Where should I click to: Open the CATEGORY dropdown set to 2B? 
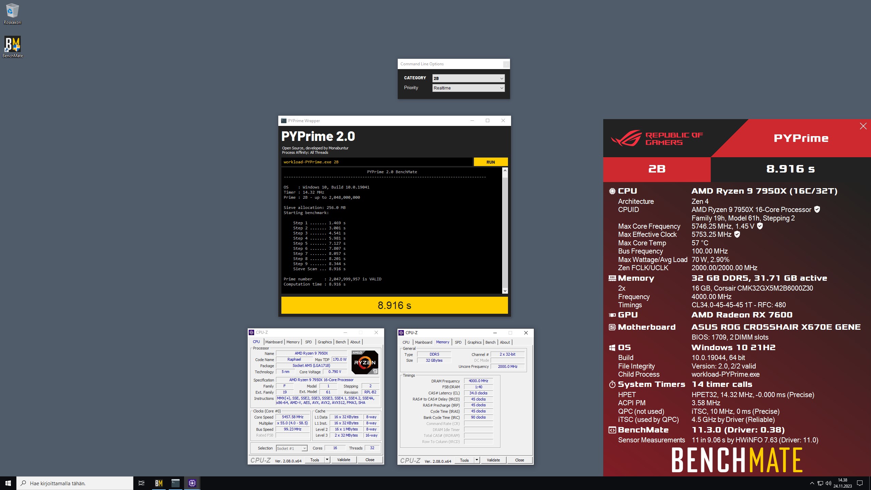point(468,78)
